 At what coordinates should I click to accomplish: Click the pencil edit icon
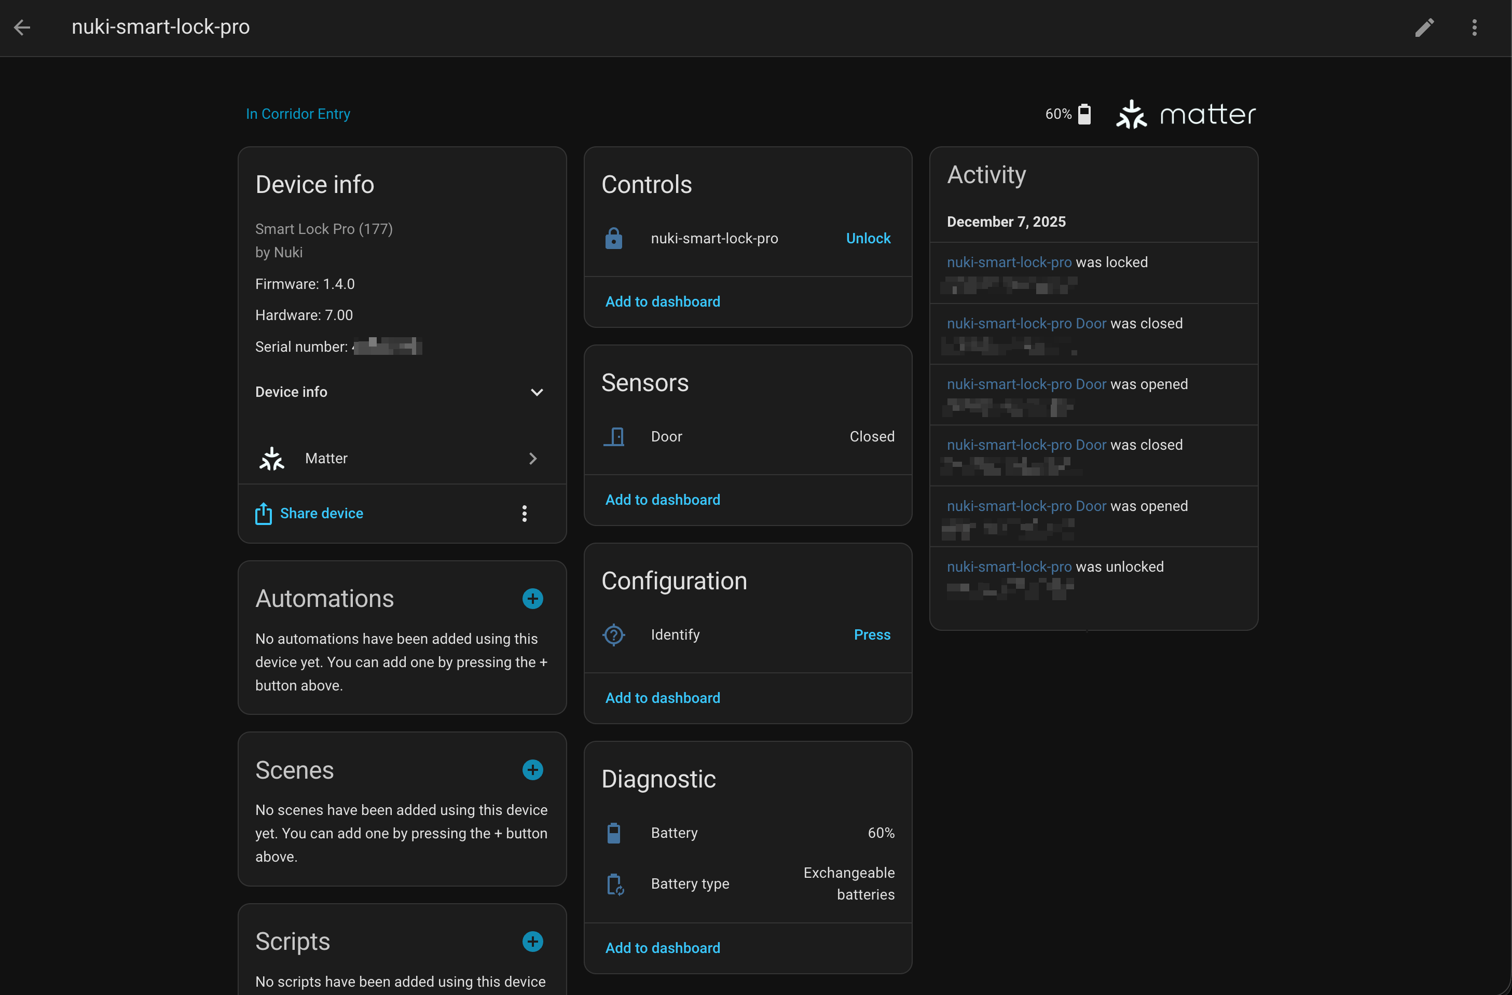(1424, 27)
